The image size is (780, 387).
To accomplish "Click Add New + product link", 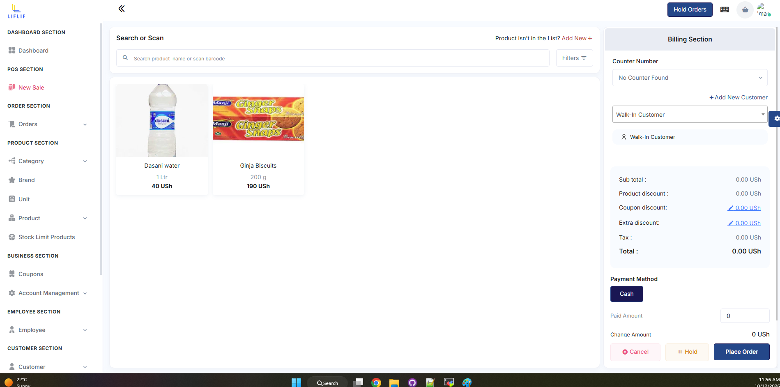I will (577, 38).
